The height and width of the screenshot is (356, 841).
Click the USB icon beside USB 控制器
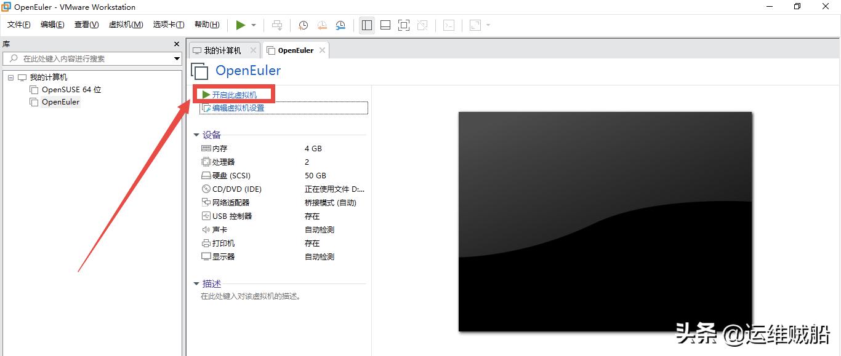click(206, 216)
